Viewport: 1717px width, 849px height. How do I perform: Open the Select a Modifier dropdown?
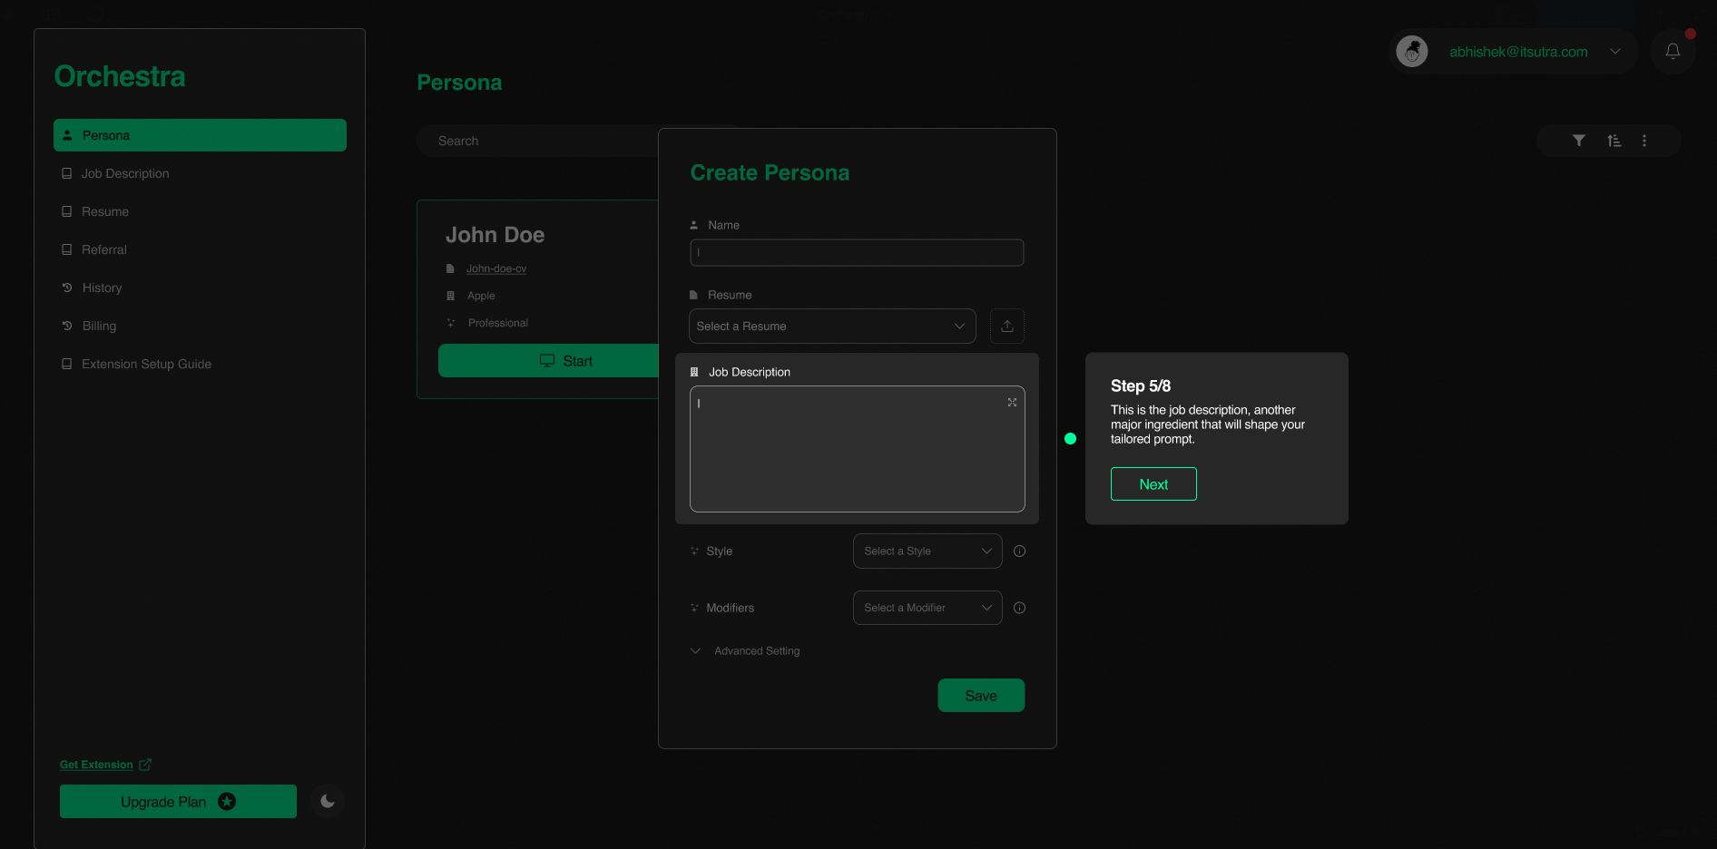click(927, 608)
